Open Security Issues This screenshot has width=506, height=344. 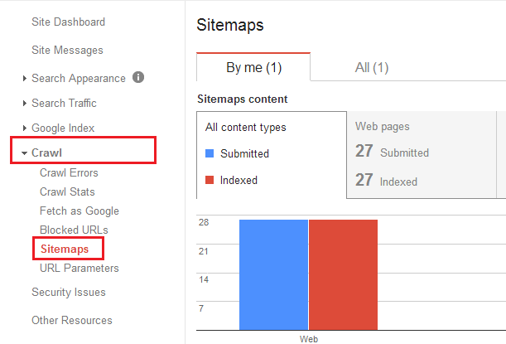tap(69, 293)
